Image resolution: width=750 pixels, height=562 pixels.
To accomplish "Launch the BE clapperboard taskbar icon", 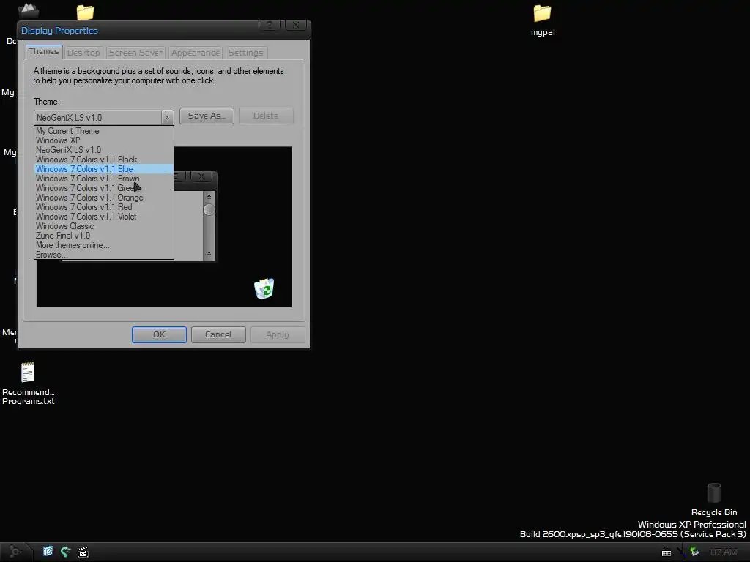I will click(x=83, y=552).
